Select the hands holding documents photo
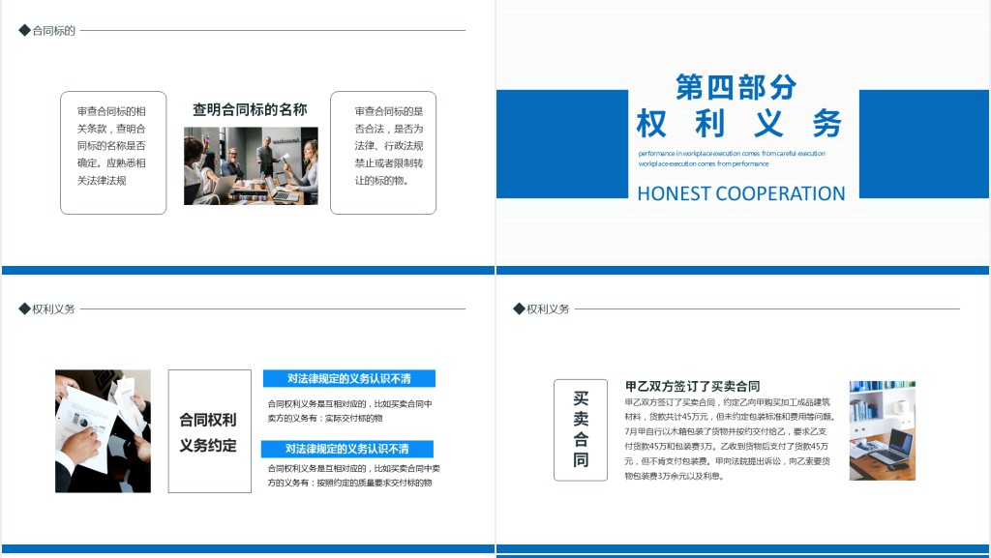The height and width of the screenshot is (558, 991). coord(103,430)
